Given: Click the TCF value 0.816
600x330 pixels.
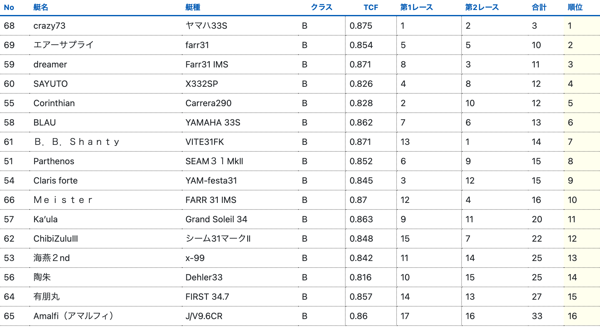Looking at the screenshot, I should pos(361,277).
